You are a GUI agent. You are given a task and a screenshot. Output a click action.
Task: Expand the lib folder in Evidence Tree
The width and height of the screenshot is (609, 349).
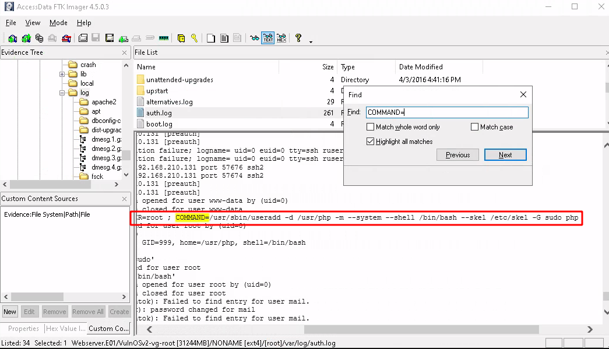[x=62, y=74]
